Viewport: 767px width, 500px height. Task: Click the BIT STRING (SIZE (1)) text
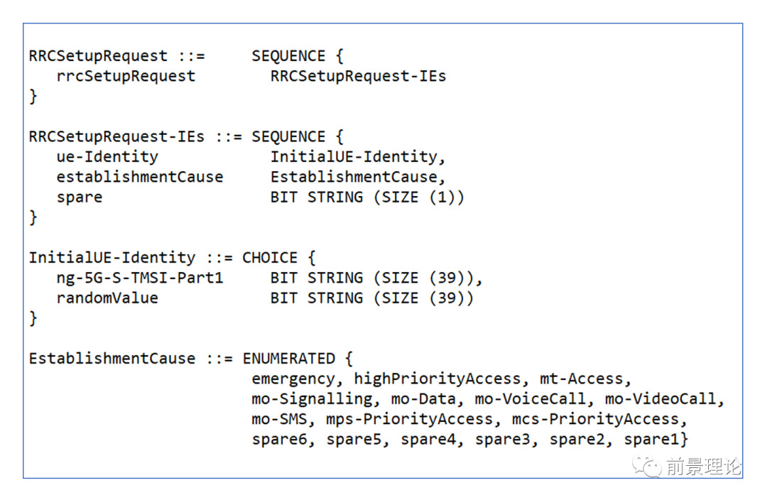[367, 197]
